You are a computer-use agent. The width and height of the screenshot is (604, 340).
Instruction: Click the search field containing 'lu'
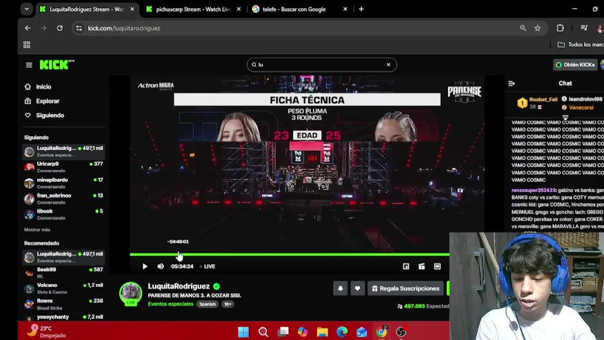pos(321,65)
